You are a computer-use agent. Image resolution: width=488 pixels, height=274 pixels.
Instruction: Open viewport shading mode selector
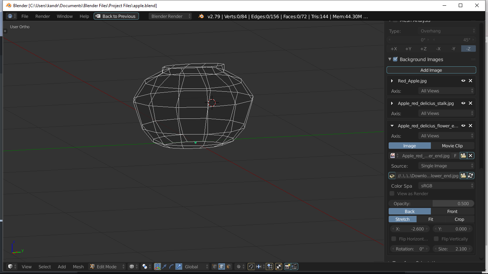[x=134, y=267]
